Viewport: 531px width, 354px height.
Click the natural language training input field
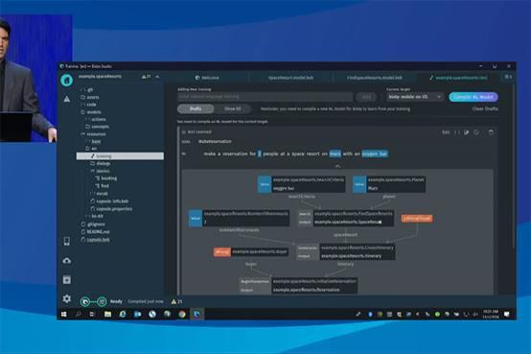pyautogui.click(x=265, y=97)
